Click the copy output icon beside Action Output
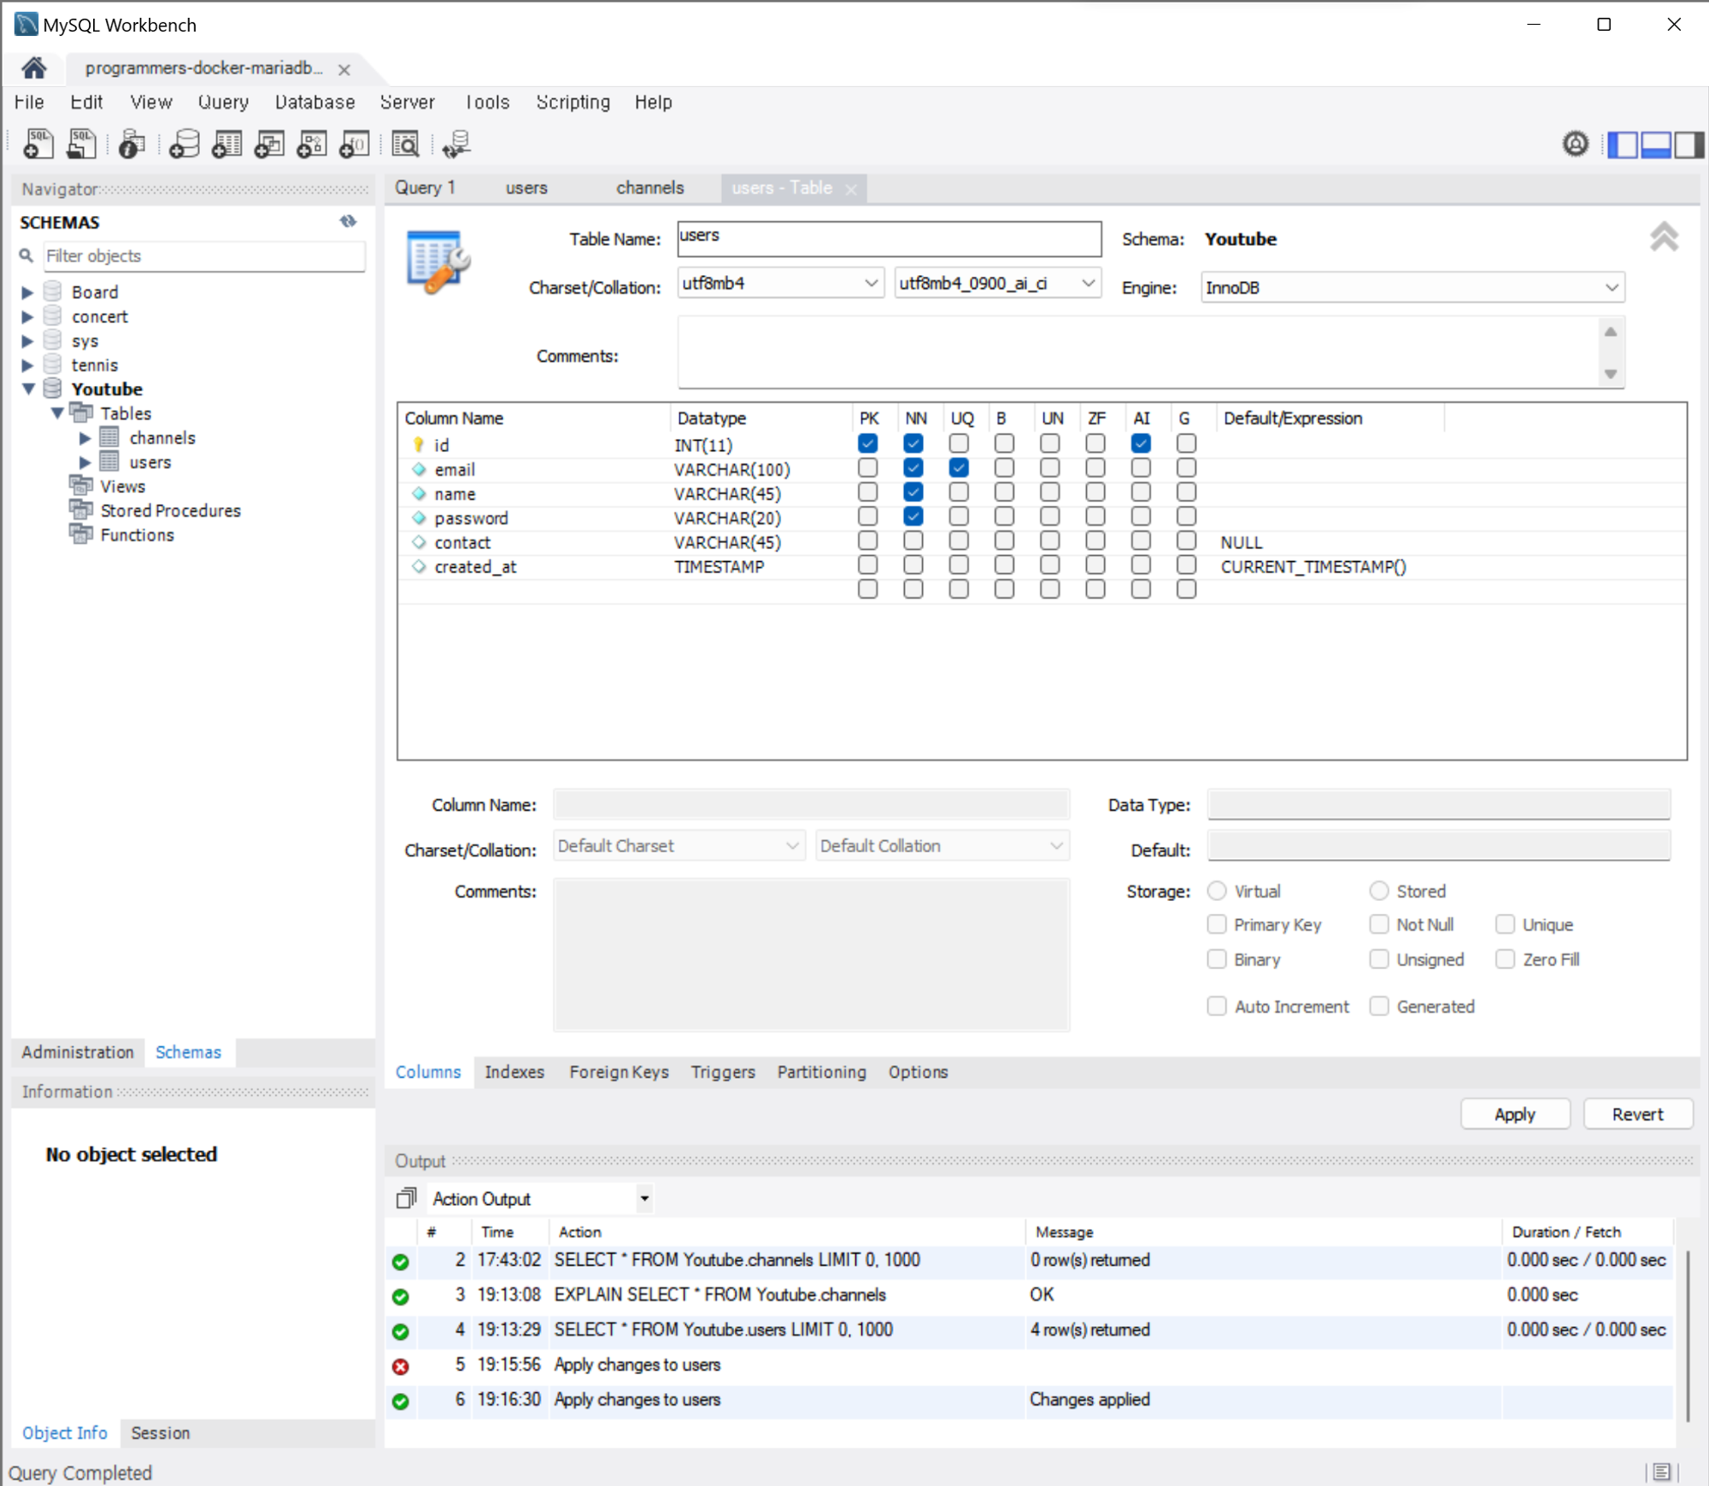This screenshot has height=1486, width=1709. [406, 1198]
